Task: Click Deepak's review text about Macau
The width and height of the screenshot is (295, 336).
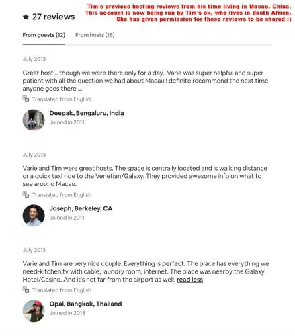Action: pos(146,81)
